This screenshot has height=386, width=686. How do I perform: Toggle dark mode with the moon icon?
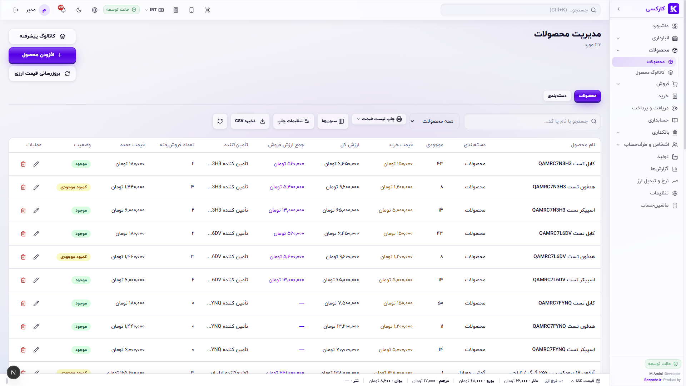click(x=79, y=10)
